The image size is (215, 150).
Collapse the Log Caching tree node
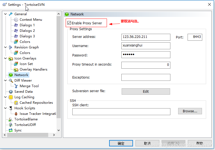point(6,97)
